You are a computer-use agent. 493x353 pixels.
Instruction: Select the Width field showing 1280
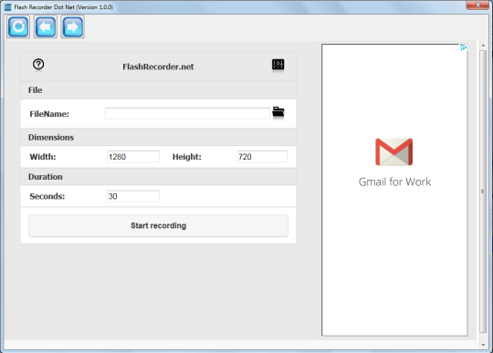pos(133,157)
